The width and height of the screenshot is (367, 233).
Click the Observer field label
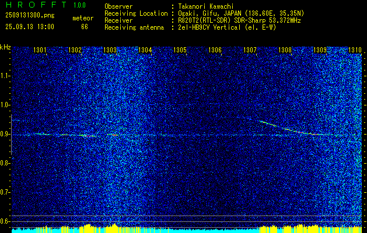[x=118, y=6]
